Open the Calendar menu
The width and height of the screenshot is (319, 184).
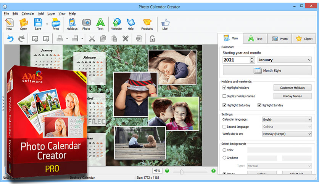(x=28, y=14)
